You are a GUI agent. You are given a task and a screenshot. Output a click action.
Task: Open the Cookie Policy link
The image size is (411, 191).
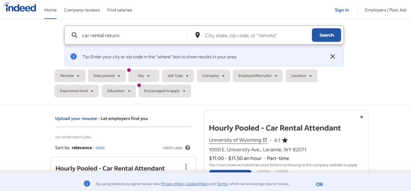pos(197,184)
